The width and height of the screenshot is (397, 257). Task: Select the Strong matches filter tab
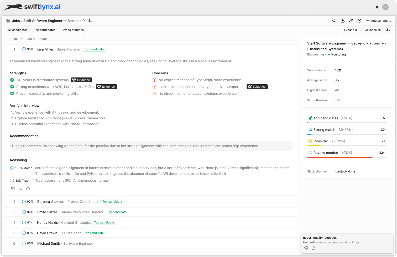73,30
